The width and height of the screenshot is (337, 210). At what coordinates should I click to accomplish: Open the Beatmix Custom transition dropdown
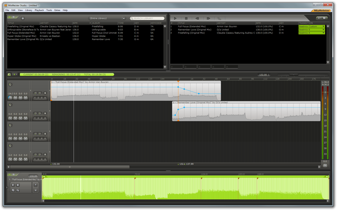(312, 26)
